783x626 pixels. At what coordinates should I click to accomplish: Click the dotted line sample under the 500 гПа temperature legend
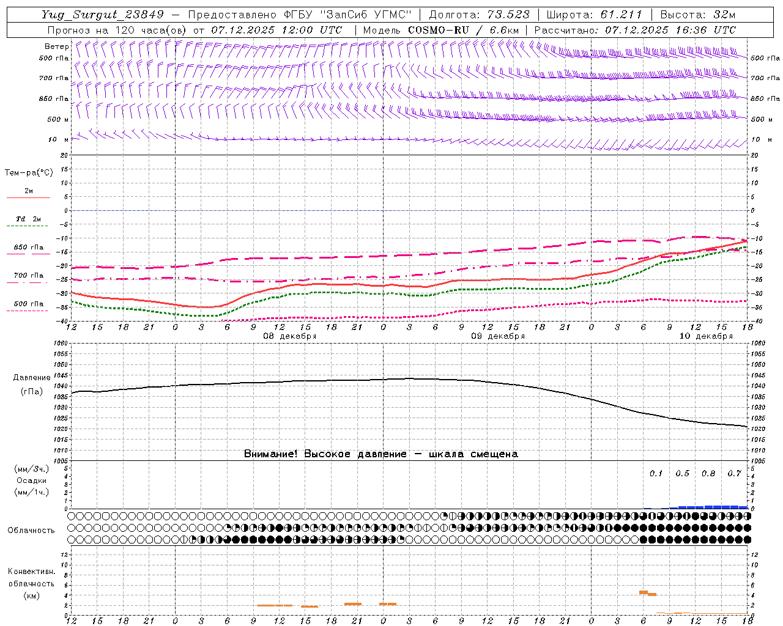click(x=27, y=311)
